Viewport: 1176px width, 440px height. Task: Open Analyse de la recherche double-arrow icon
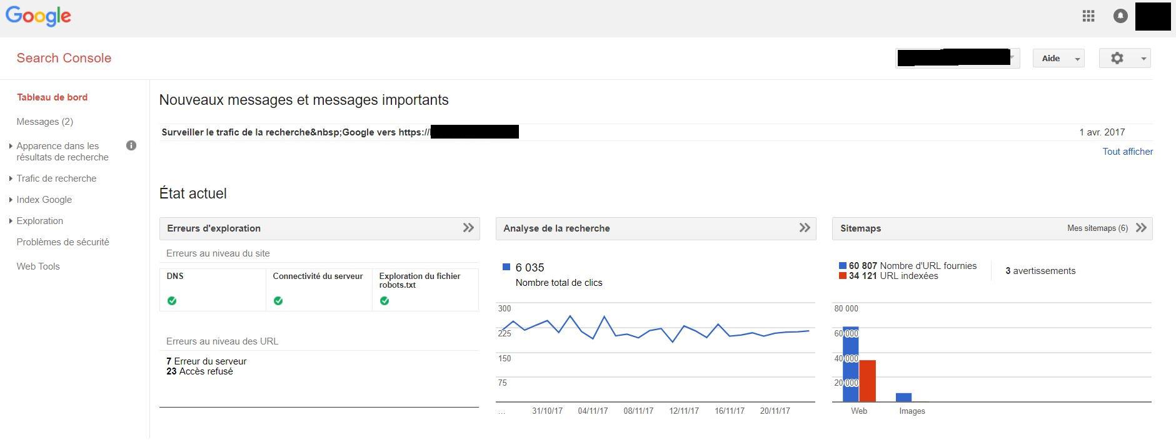pyautogui.click(x=805, y=228)
